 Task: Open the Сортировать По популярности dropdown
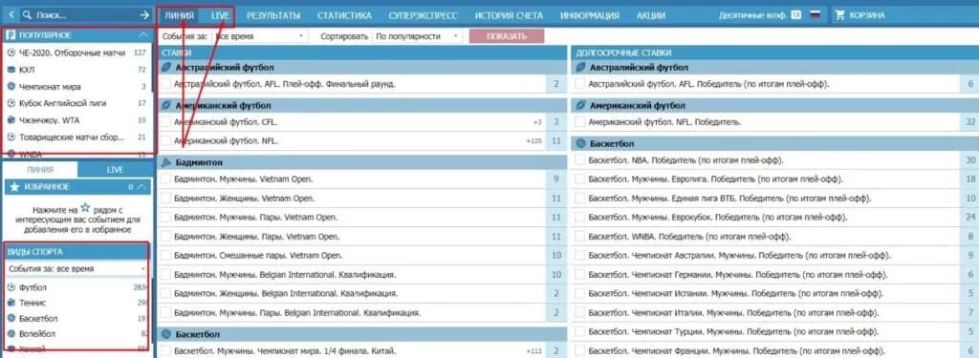[x=418, y=37]
